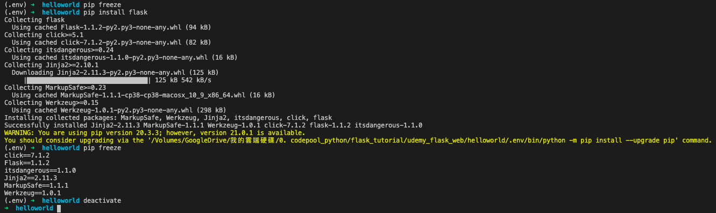
Task: Click the 'Flask==1.1.2' output line
Action: coord(26,163)
